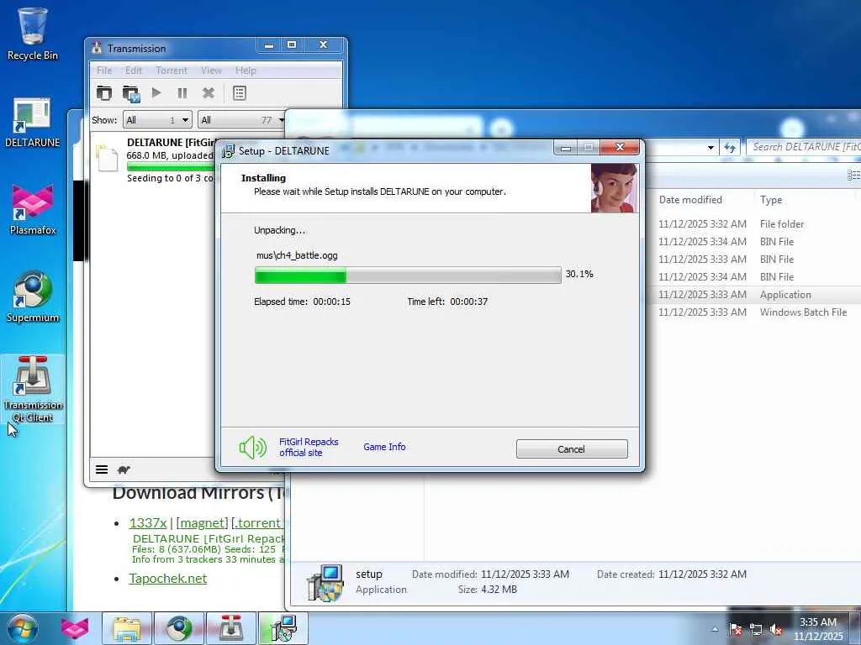Click Open folder icon in Transmission toolbar
Screen dimensions: 861x645
131,93
